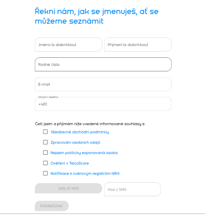Click into the E-mail field
This screenshot has width=205, height=215.
pos(103,84)
